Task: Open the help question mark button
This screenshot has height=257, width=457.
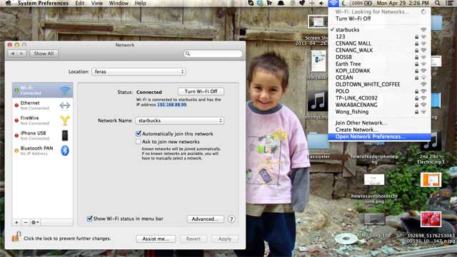Action: click(x=231, y=219)
